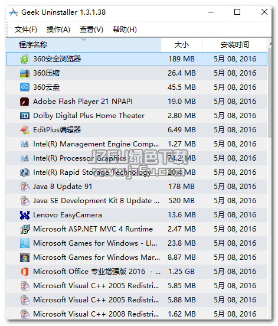Click the 6.49 MB size value
This screenshot has height=326, width=278.
click(x=182, y=130)
